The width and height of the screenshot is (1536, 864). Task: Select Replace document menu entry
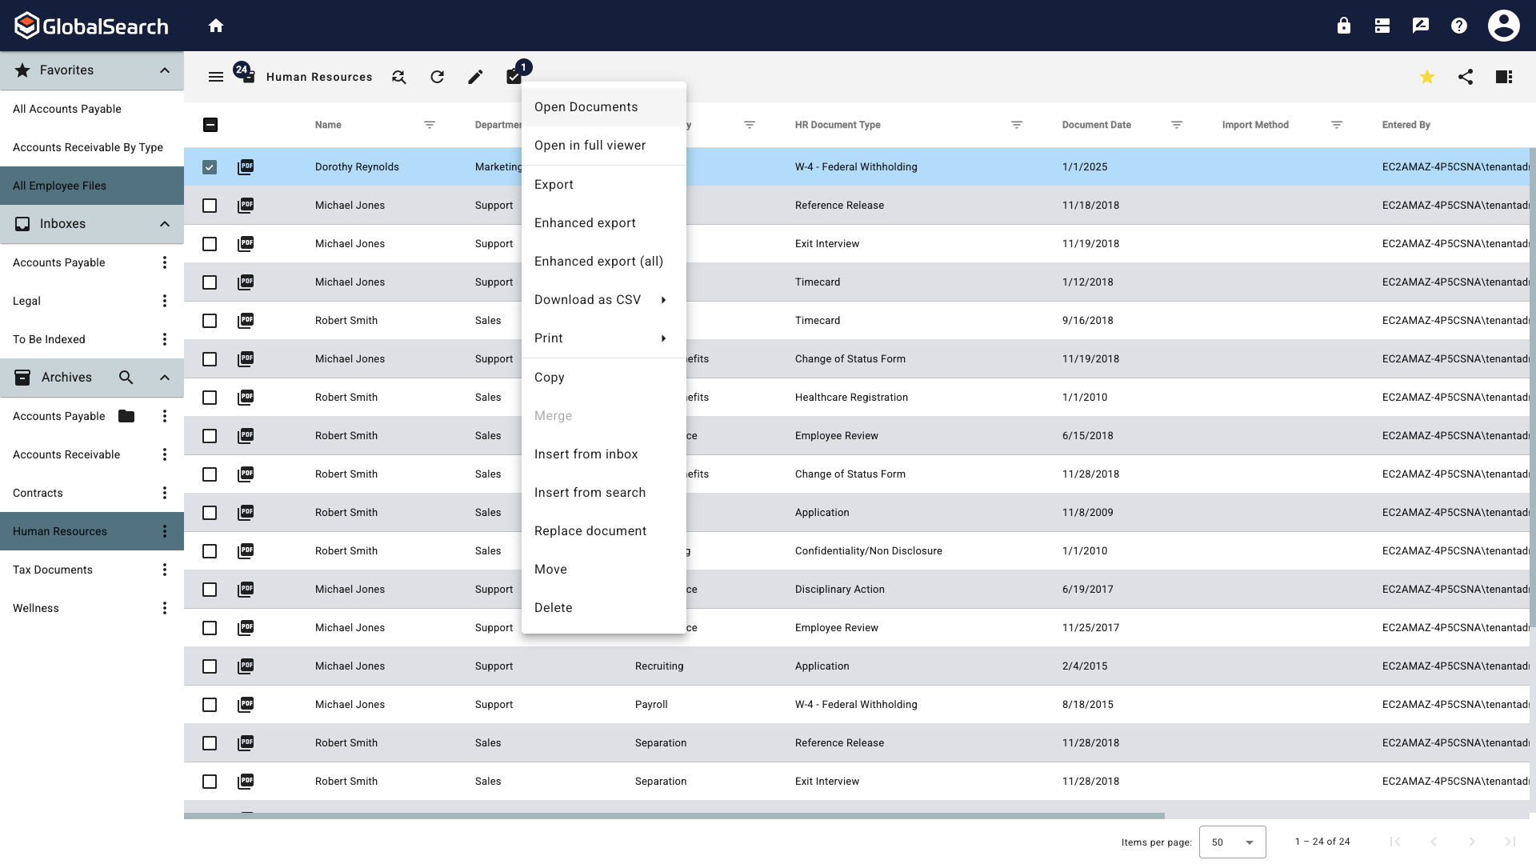590,531
